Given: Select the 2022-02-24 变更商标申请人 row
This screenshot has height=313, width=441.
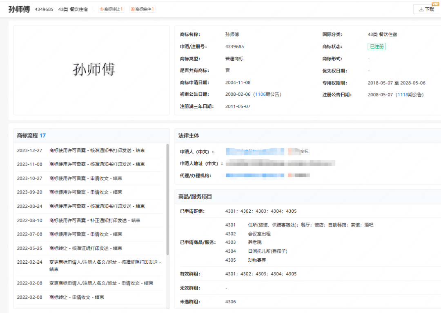Looking at the screenshot, I should 90,266.
